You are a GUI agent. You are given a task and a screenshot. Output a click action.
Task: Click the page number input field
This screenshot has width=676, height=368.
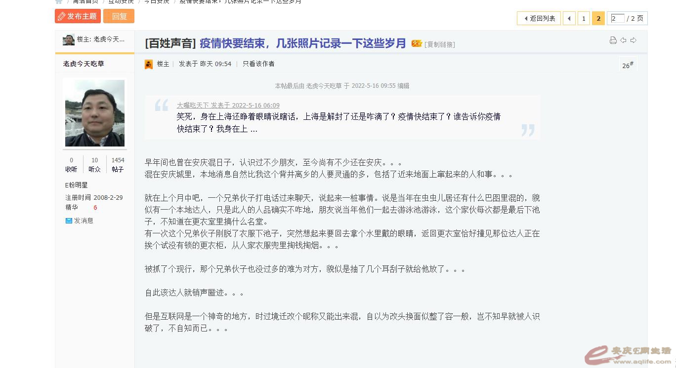pos(618,18)
